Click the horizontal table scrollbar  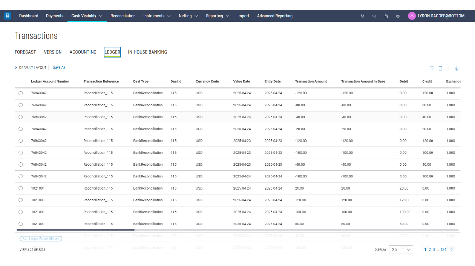[75, 229]
